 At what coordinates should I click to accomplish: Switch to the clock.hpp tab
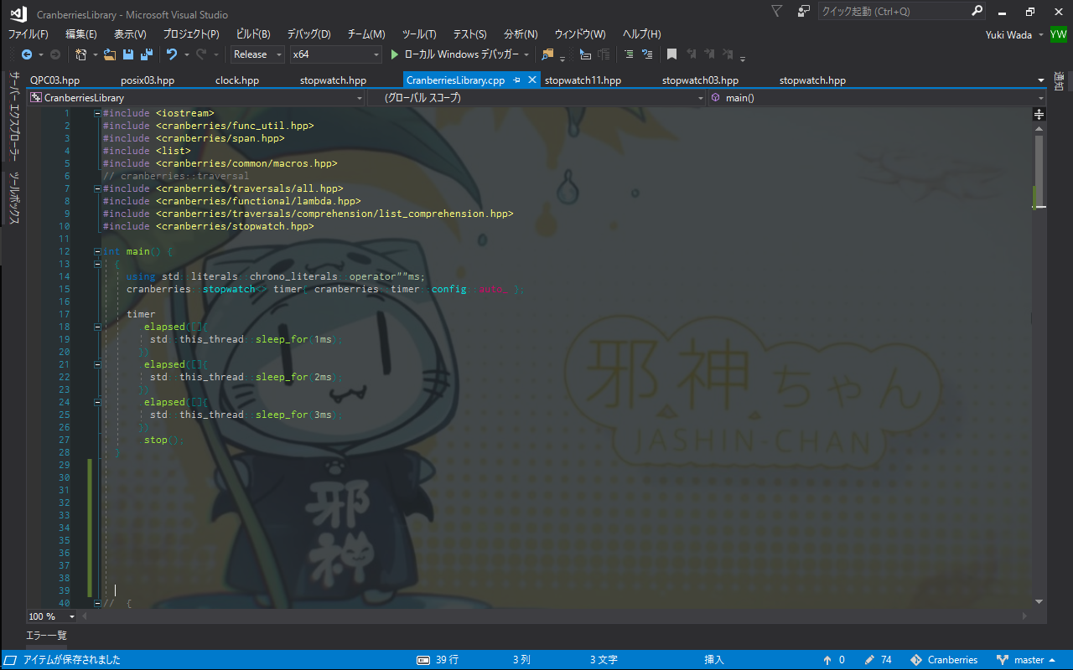[237, 80]
